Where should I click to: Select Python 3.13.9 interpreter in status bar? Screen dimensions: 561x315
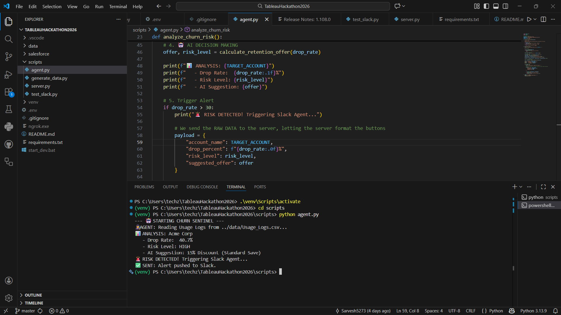coord(533,311)
